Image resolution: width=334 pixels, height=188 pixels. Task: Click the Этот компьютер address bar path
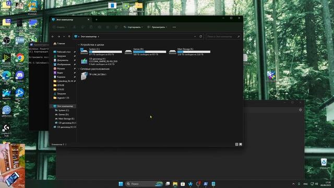click(x=89, y=37)
